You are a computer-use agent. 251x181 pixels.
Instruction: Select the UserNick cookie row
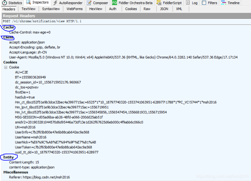[x=55, y=142]
